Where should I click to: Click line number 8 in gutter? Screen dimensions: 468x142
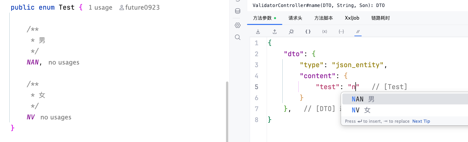tap(256, 120)
